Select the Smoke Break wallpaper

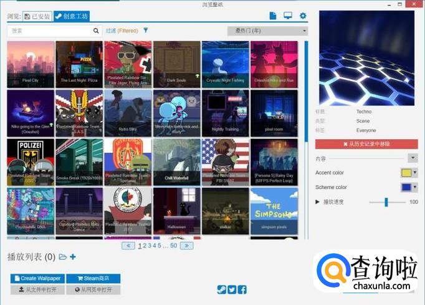pos(79,162)
